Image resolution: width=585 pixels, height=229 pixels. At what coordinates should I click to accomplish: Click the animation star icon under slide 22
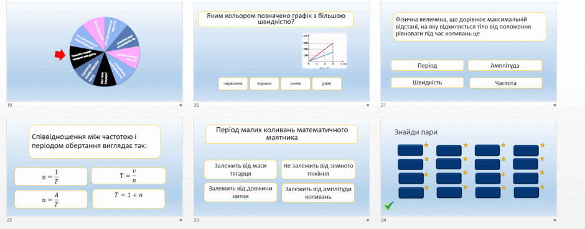click(180, 220)
